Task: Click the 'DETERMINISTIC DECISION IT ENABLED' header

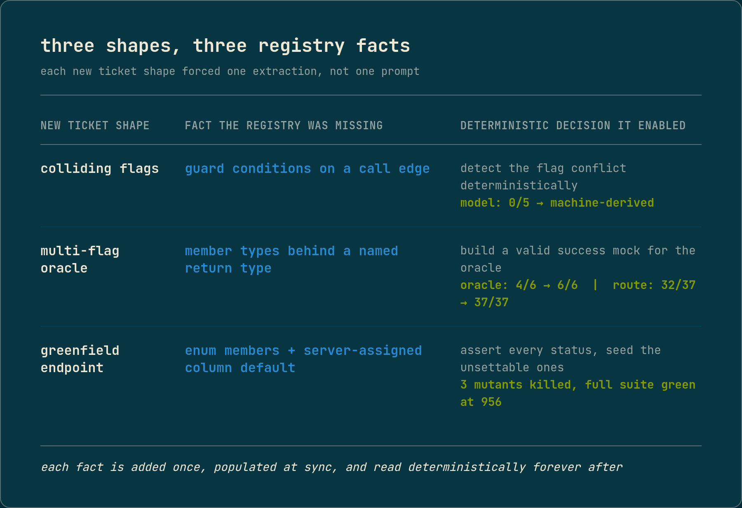Action: pyautogui.click(x=573, y=126)
